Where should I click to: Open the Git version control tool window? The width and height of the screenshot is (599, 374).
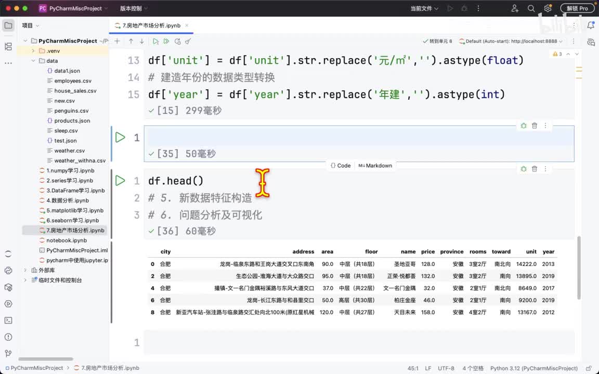[8, 353]
